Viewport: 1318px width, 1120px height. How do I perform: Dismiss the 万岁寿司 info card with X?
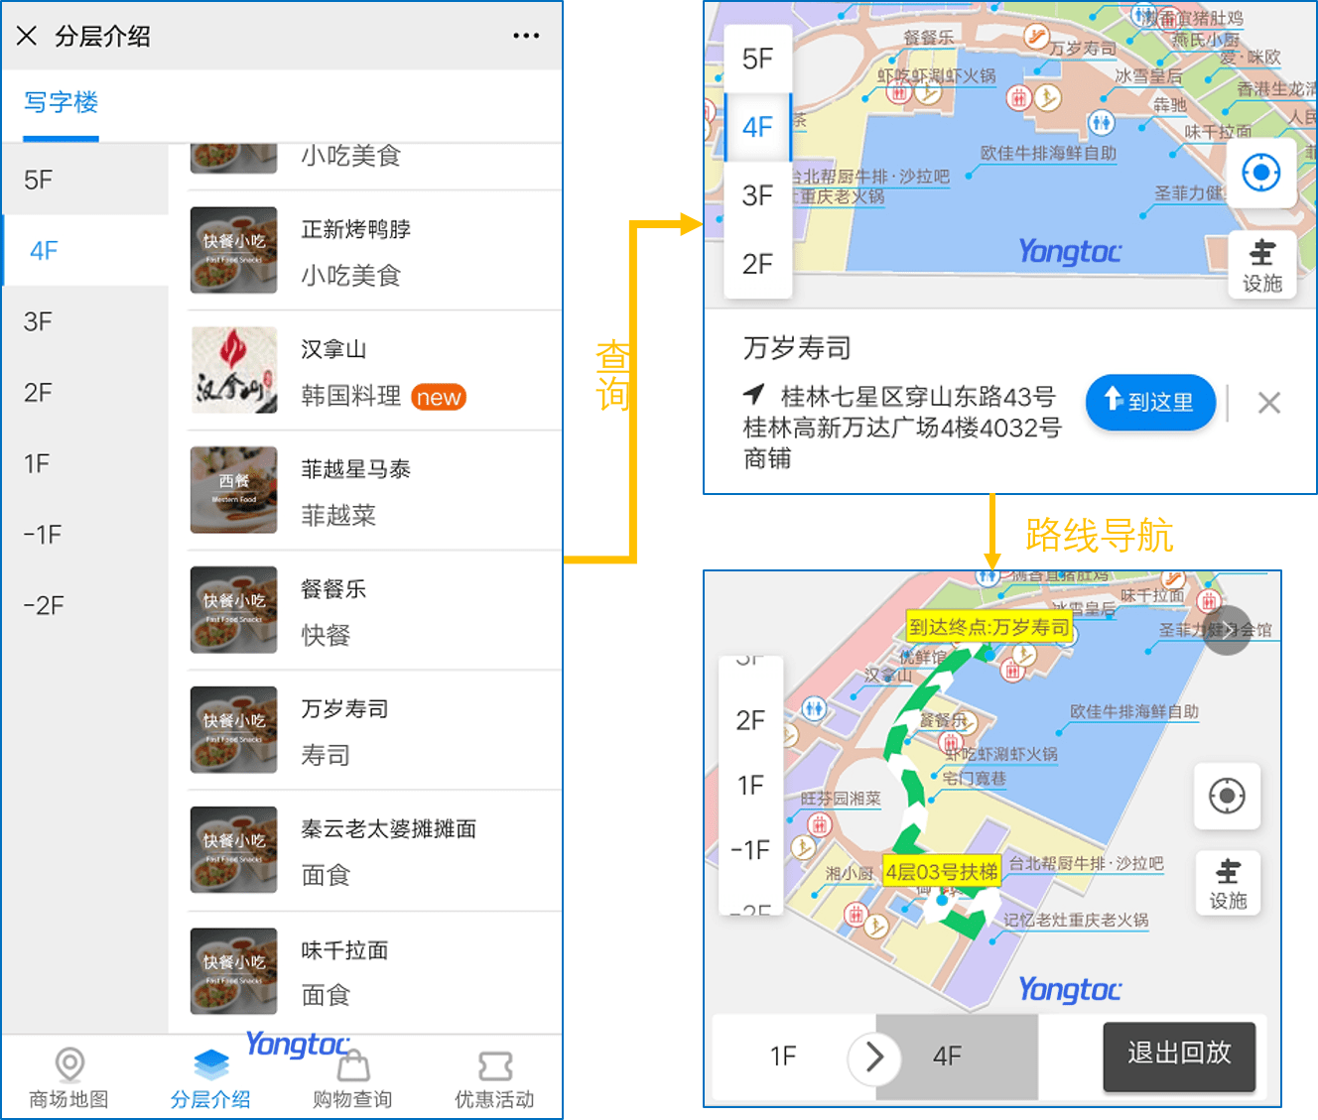point(1268,403)
